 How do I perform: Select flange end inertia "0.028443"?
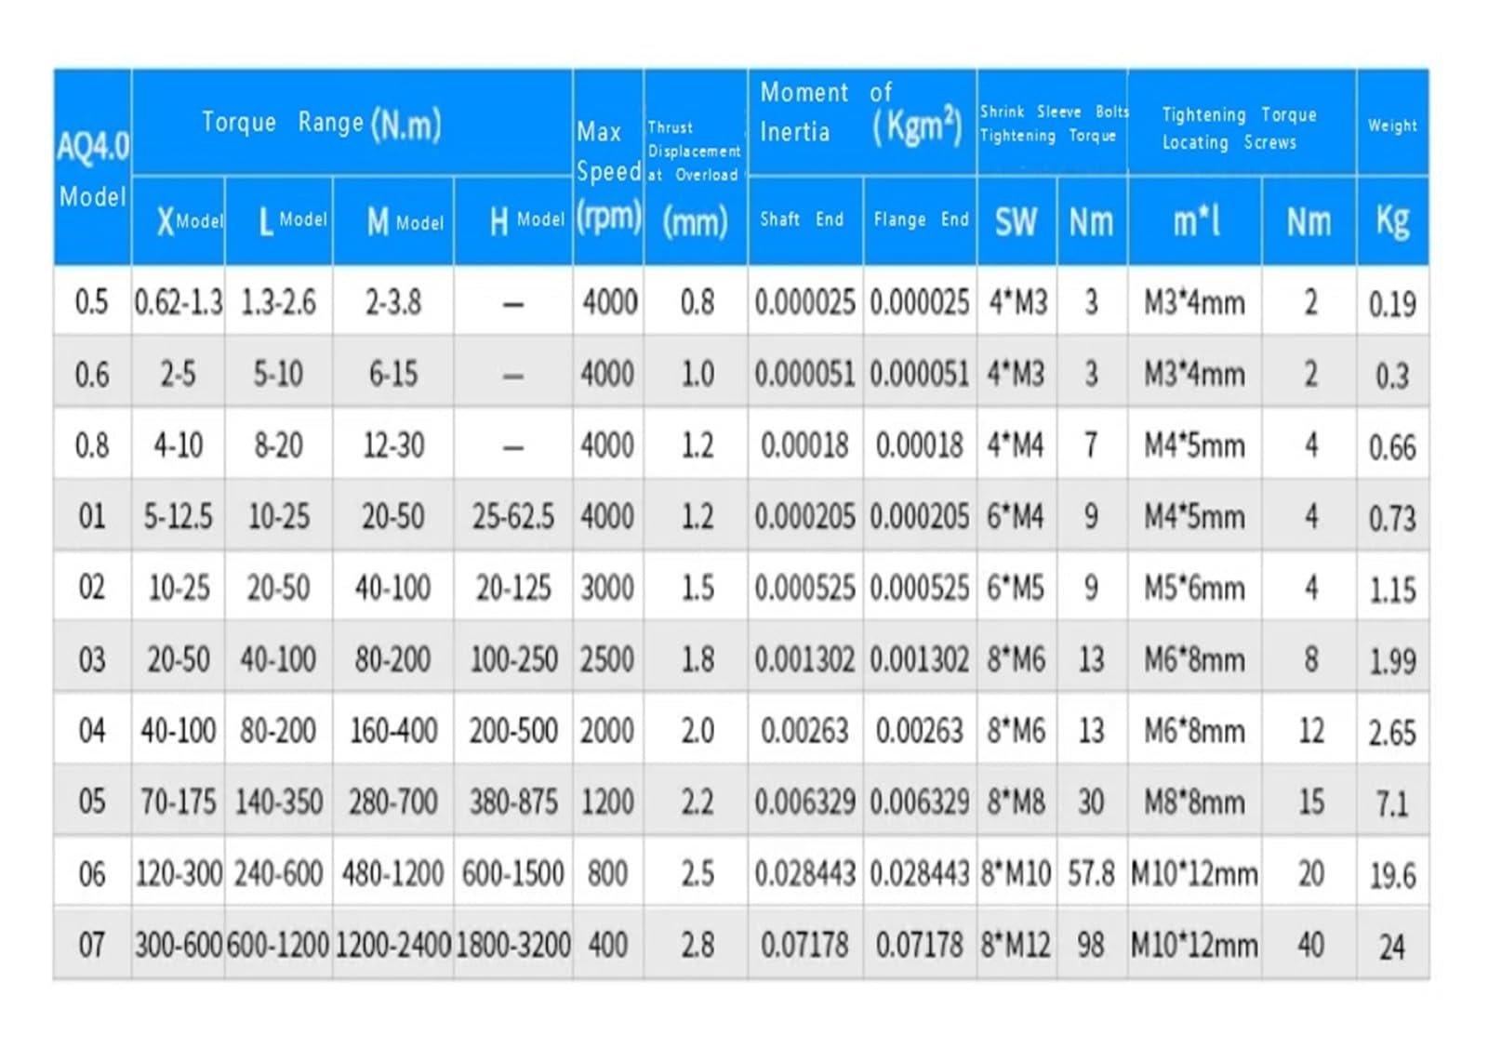(x=920, y=874)
